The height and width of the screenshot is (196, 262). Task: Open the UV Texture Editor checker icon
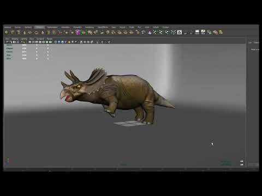[x=180, y=32]
